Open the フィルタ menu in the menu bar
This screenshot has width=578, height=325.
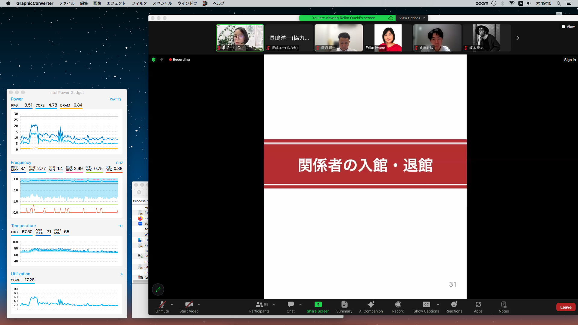pyautogui.click(x=139, y=3)
